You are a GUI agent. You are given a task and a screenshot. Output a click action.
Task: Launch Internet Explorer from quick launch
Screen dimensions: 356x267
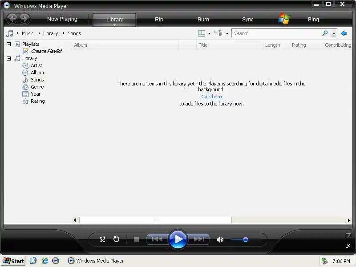point(44,261)
